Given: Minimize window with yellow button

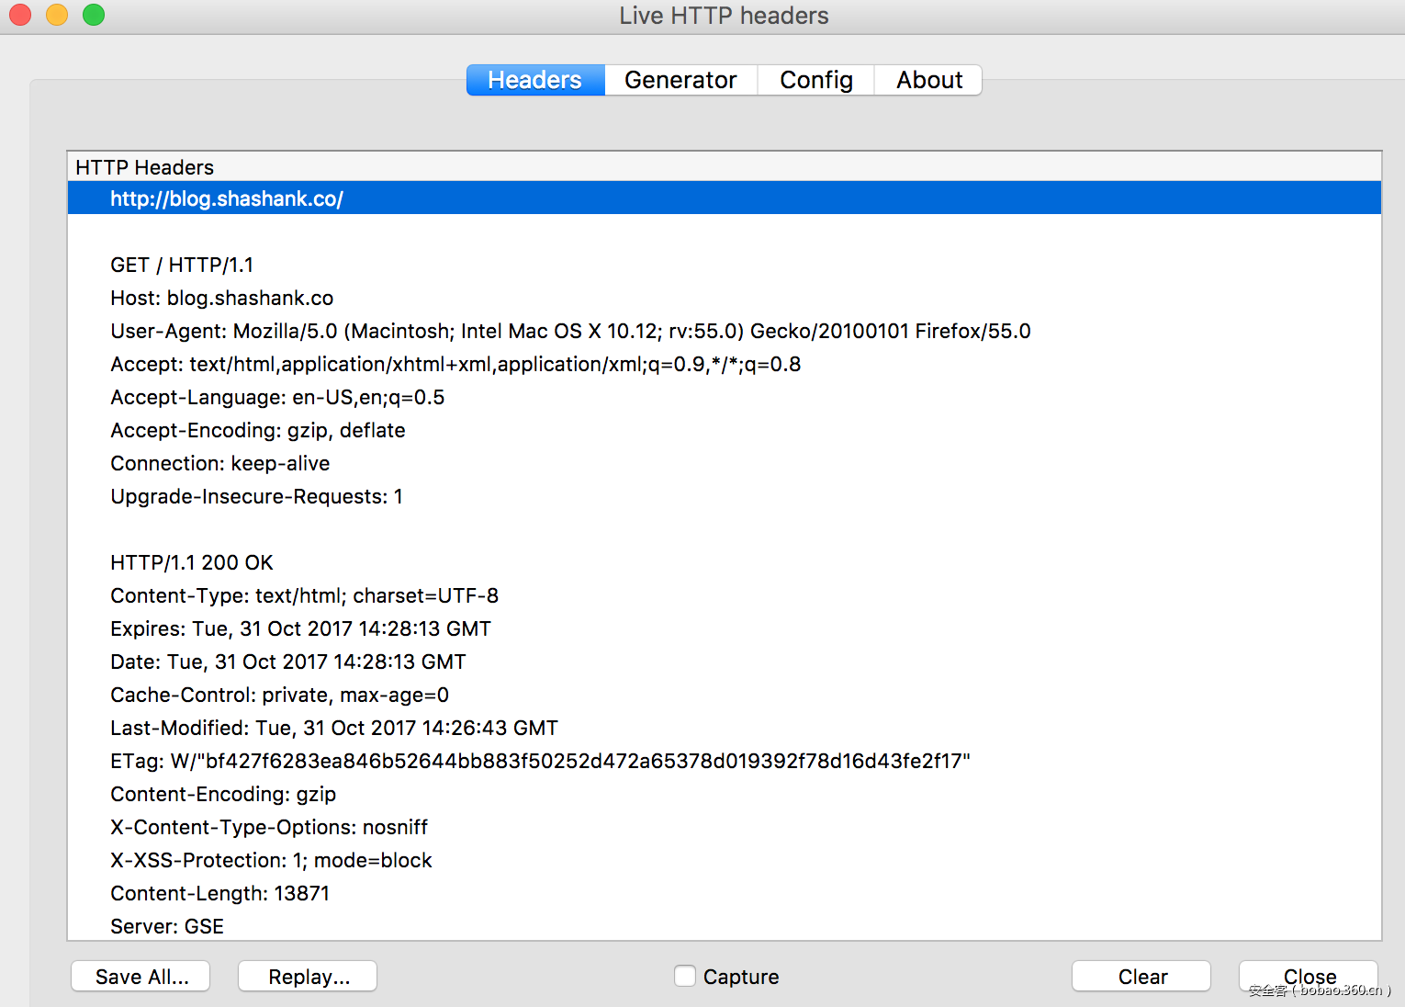Looking at the screenshot, I should 57,15.
